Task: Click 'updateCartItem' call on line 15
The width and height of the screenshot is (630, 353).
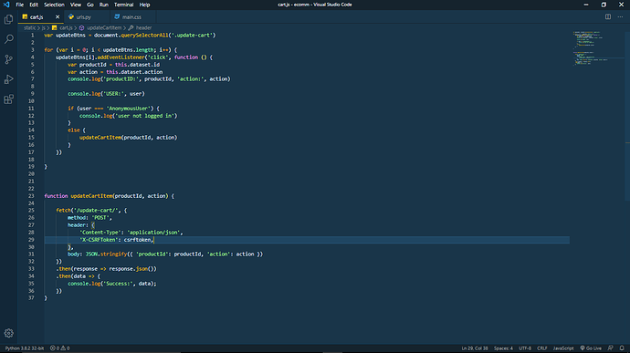Action: click(100, 138)
